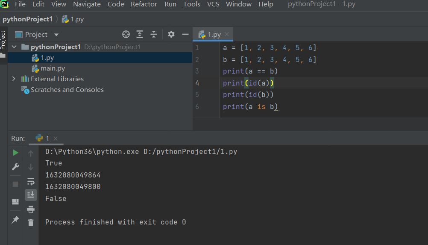
Task: Open run configuration wrench settings
Action: (x=15, y=167)
